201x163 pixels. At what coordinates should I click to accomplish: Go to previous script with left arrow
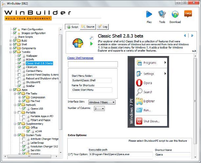(x=185, y=35)
